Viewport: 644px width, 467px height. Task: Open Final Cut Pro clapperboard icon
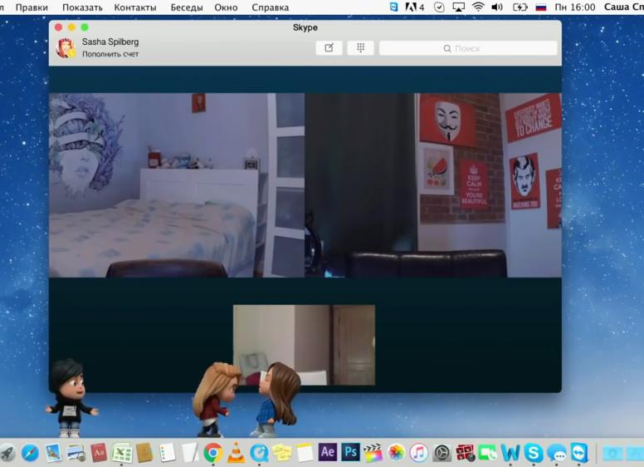coord(373,452)
